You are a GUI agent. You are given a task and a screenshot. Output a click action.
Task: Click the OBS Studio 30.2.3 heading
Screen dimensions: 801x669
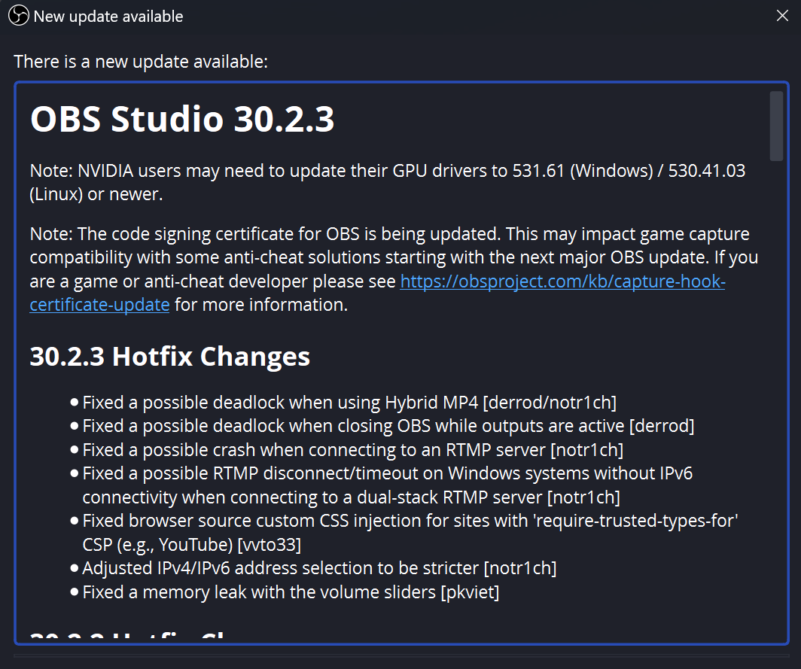coord(182,120)
